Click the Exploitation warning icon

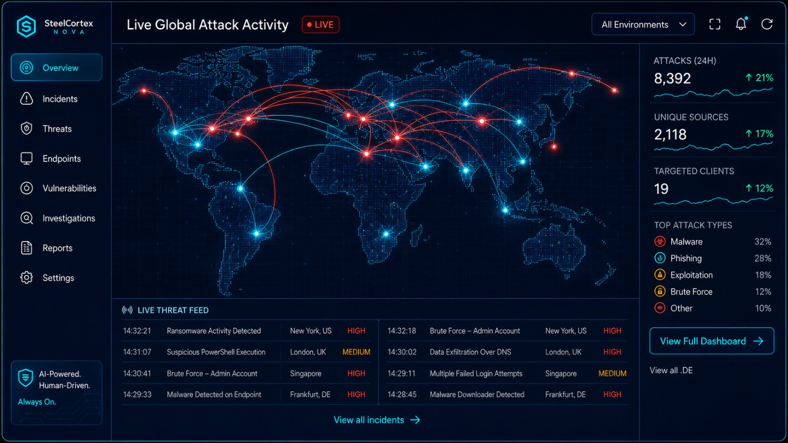pyautogui.click(x=660, y=275)
